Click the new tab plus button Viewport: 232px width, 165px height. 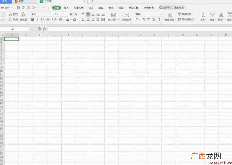[x=92, y=1]
